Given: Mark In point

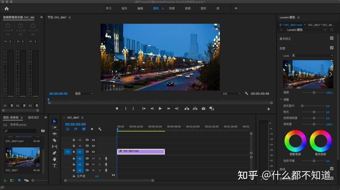Looking at the screenshot, I should [126, 109].
